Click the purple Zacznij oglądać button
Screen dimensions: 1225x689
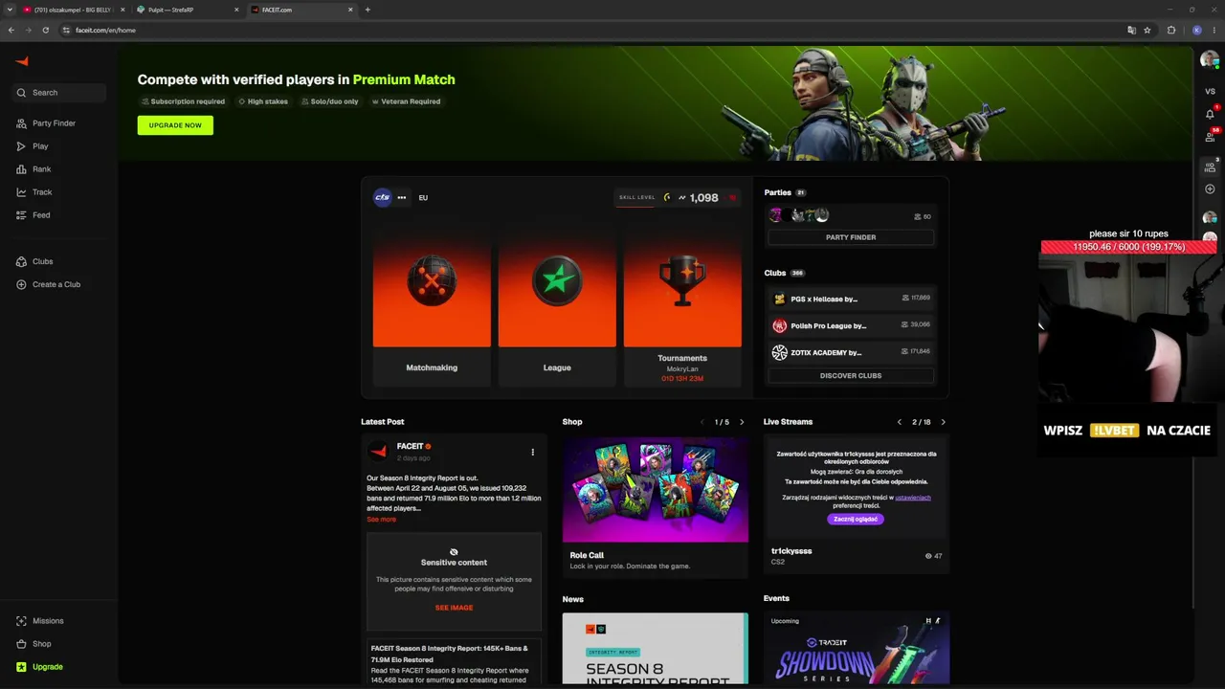tap(856, 519)
